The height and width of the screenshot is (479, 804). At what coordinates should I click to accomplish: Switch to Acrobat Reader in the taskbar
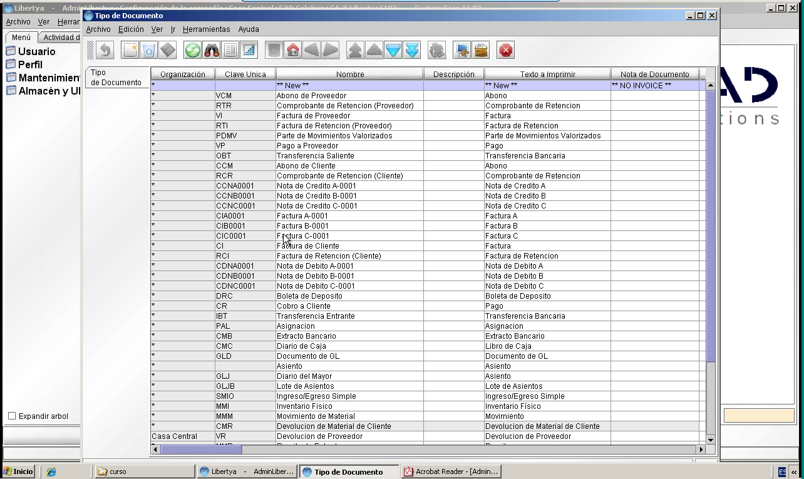[x=451, y=471]
